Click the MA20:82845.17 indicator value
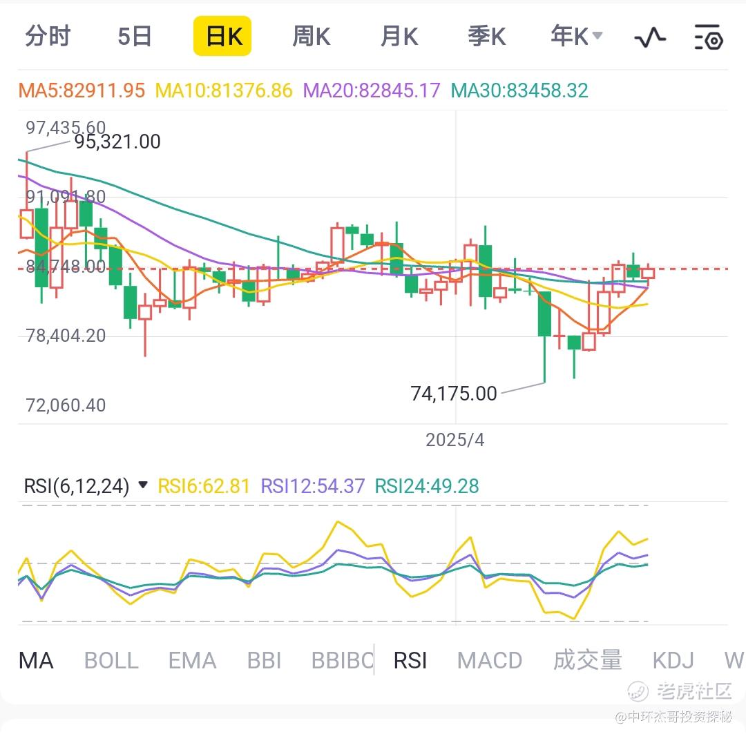The width and height of the screenshot is (746, 734). pyautogui.click(x=372, y=90)
